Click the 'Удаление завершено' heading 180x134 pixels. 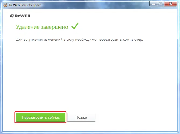[42, 27]
